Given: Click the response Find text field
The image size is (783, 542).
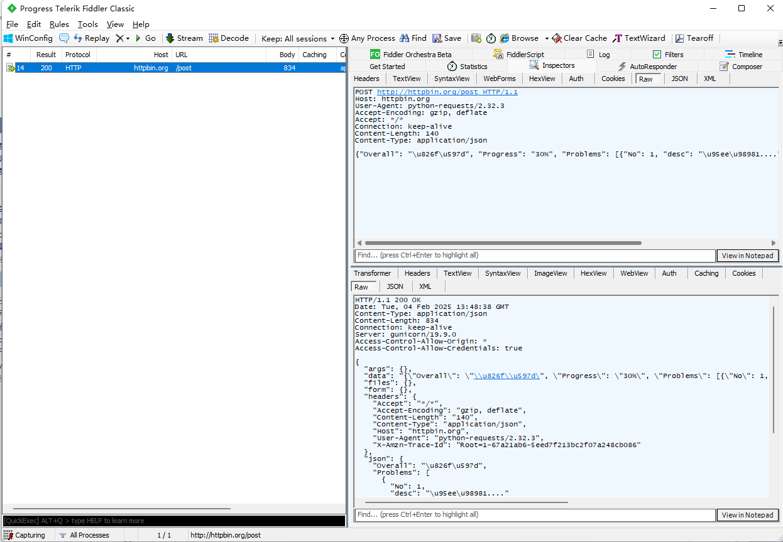Looking at the screenshot, I should point(535,515).
